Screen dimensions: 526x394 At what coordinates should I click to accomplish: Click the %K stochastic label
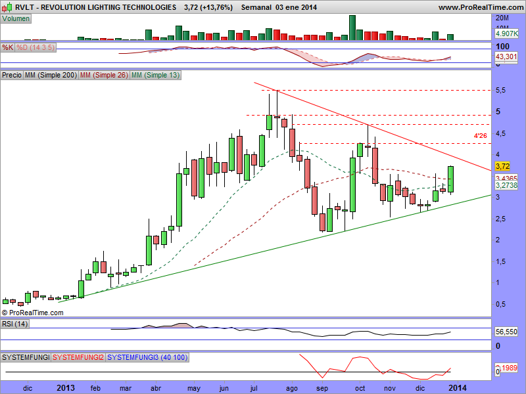pyautogui.click(x=8, y=47)
